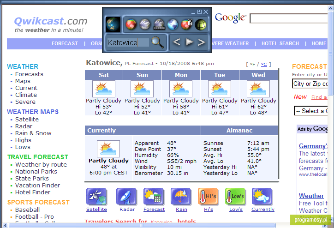This screenshot has width=334, height=228.
Task: Click the current conditions weather icon
Action: [108, 149]
